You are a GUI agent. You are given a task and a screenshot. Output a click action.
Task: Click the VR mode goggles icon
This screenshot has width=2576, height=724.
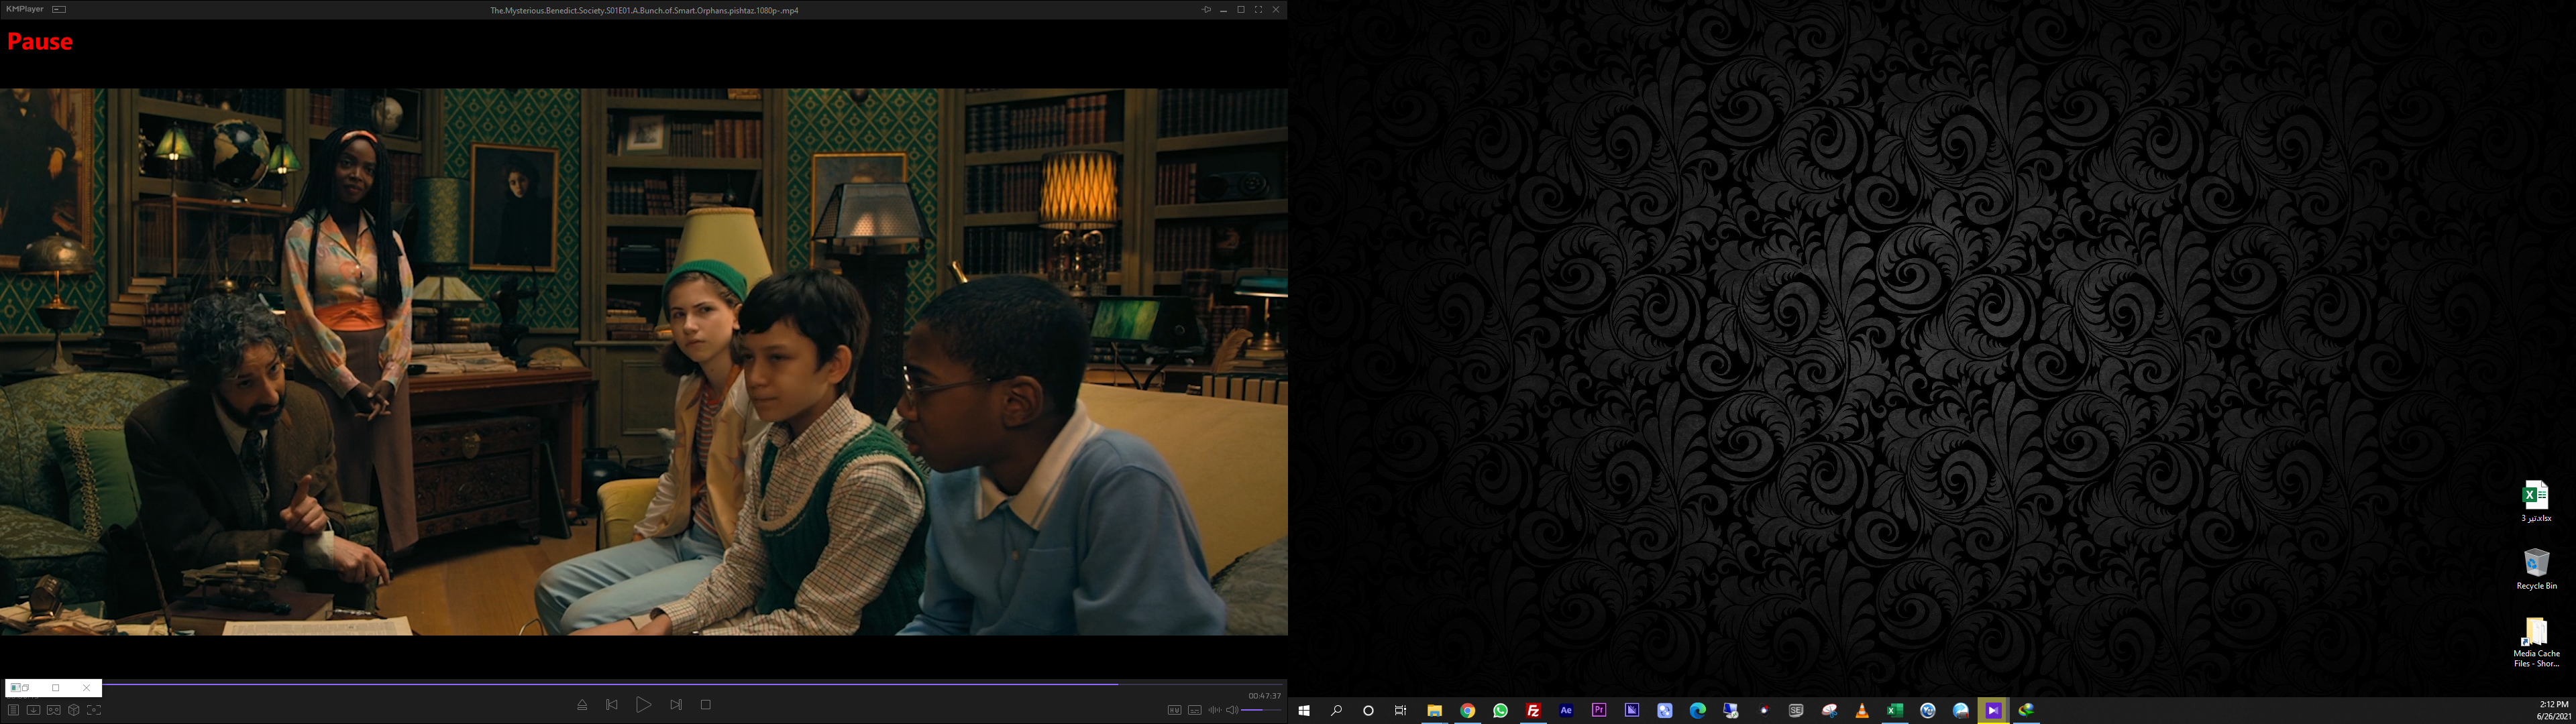click(x=53, y=710)
